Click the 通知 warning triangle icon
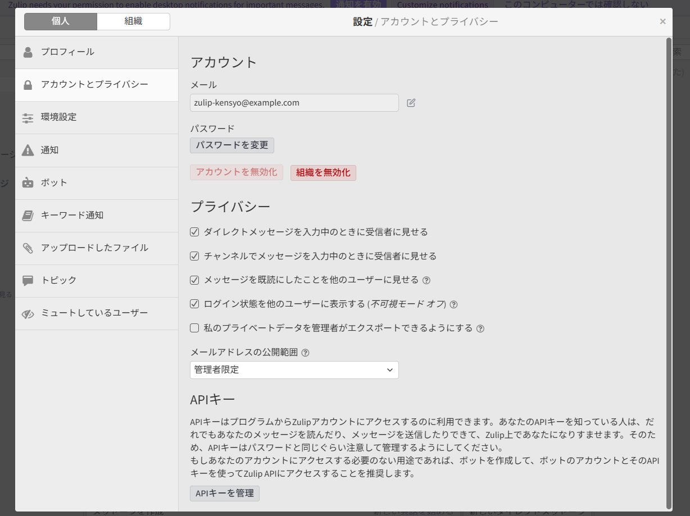 (28, 150)
